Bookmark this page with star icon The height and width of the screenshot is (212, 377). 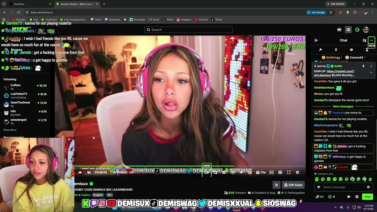tap(331, 12)
